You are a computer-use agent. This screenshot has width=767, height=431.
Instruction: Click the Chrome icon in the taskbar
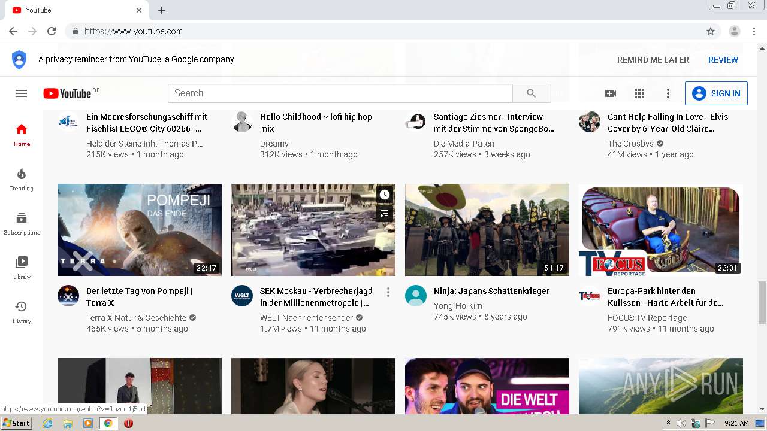coord(108,423)
